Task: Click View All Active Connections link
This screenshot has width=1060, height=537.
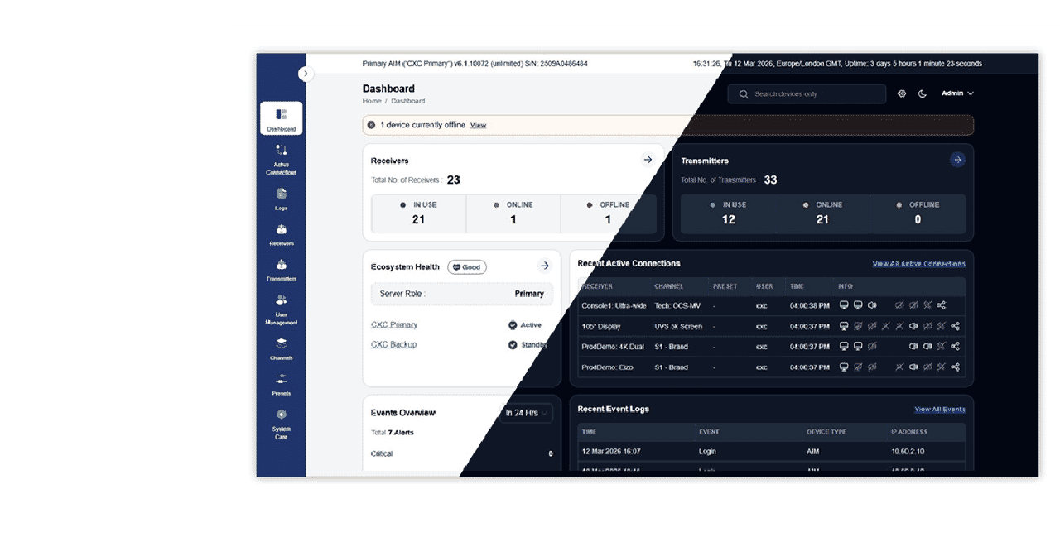Action: coord(918,264)
